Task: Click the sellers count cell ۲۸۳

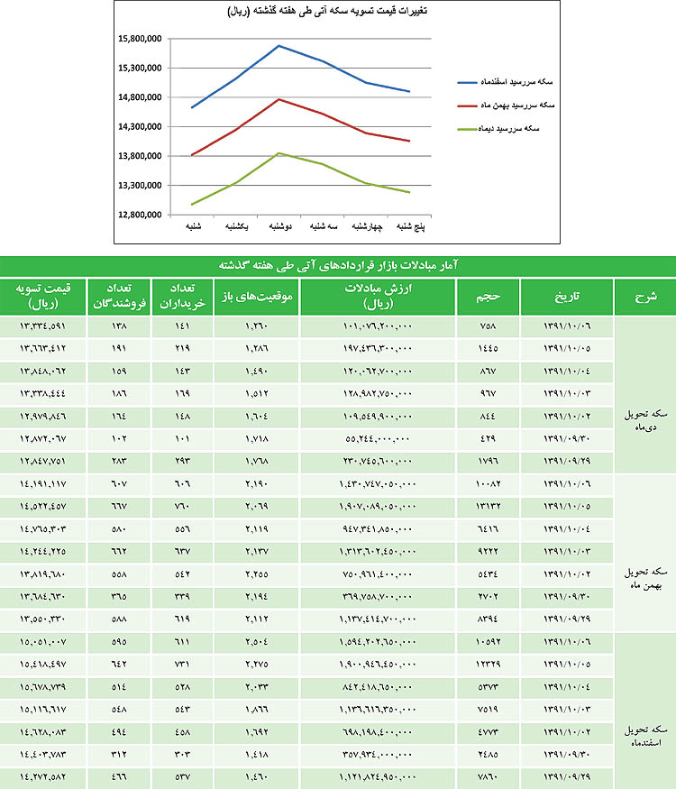Action: [x=119, y=462]
